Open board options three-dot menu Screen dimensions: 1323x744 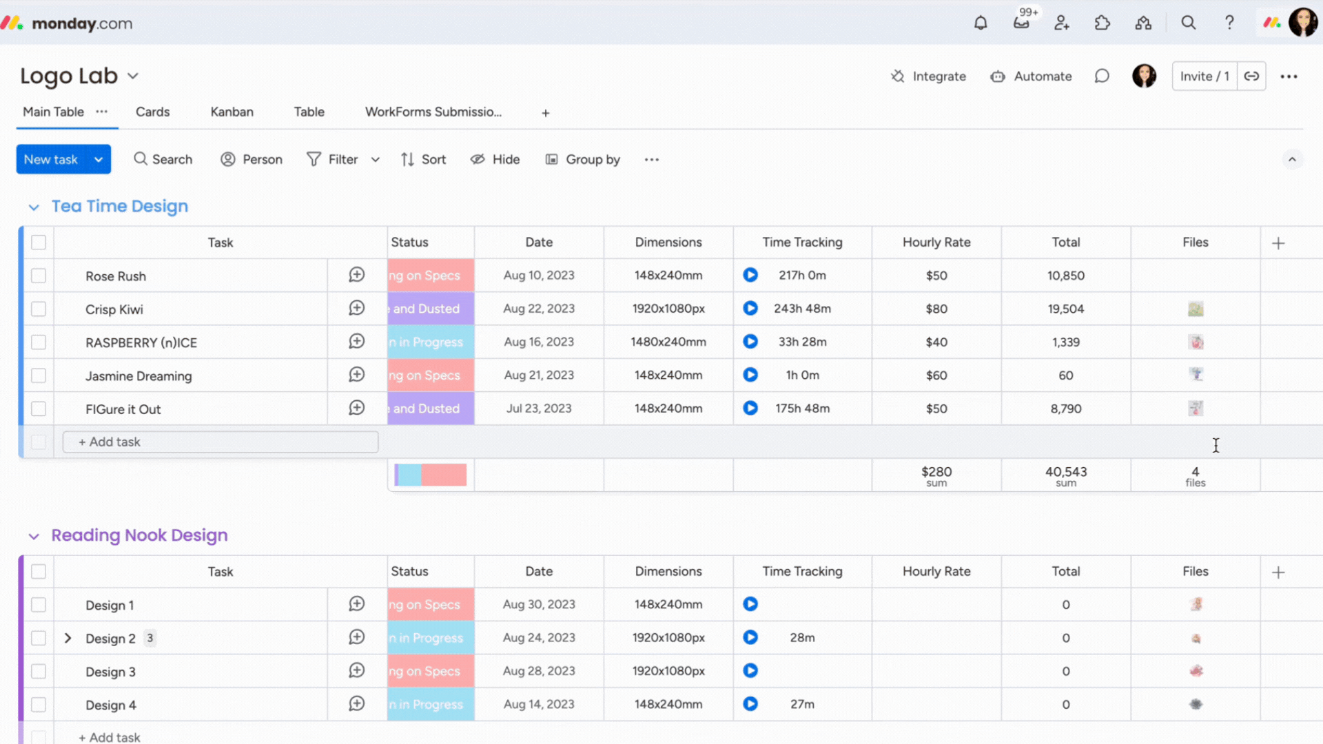(x=1289, y=76)
